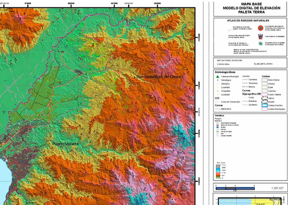
Task: Click the green Departamento de Geografía logo
Action: click(x=261, y=43)
